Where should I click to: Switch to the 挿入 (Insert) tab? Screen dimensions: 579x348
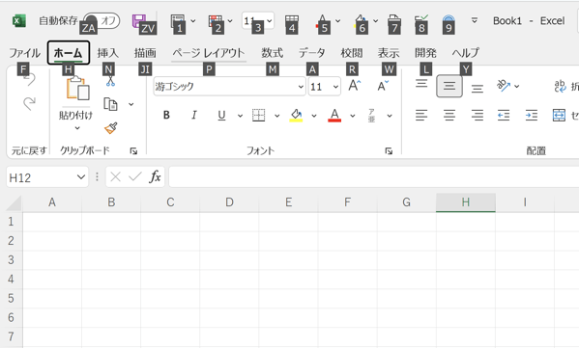108,53
